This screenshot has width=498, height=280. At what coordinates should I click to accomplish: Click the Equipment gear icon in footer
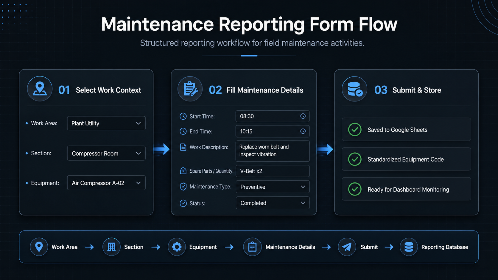click(177, 247)
